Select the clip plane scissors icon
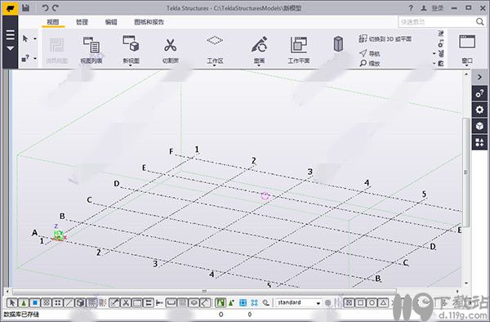The height and width of the screenshot is (322, 490). pyautogui.click(x=171, y=45)
